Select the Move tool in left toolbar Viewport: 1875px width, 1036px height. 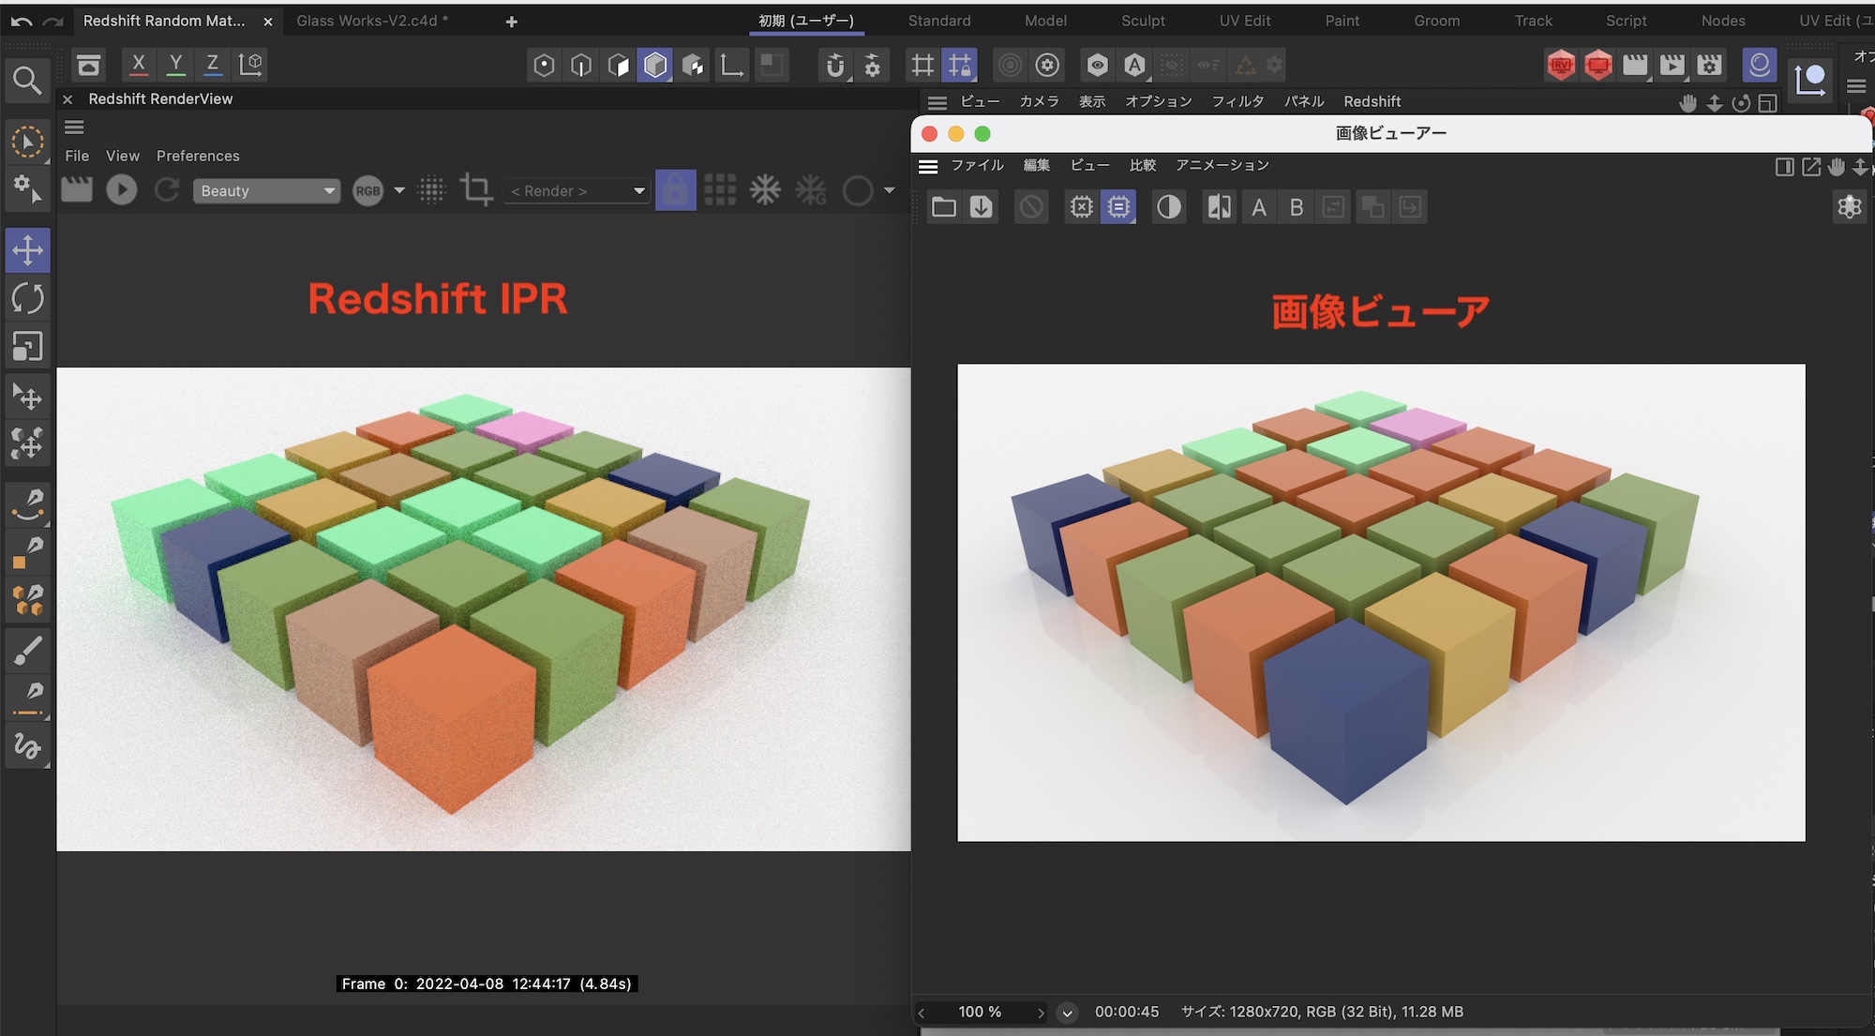click(27, 250)
